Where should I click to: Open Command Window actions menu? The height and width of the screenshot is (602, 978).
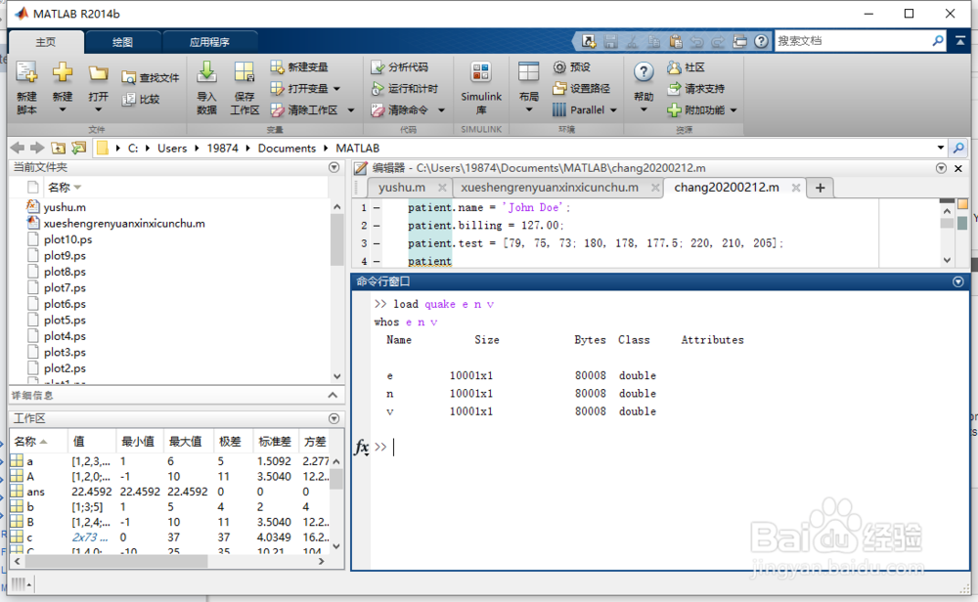[958, 281]
